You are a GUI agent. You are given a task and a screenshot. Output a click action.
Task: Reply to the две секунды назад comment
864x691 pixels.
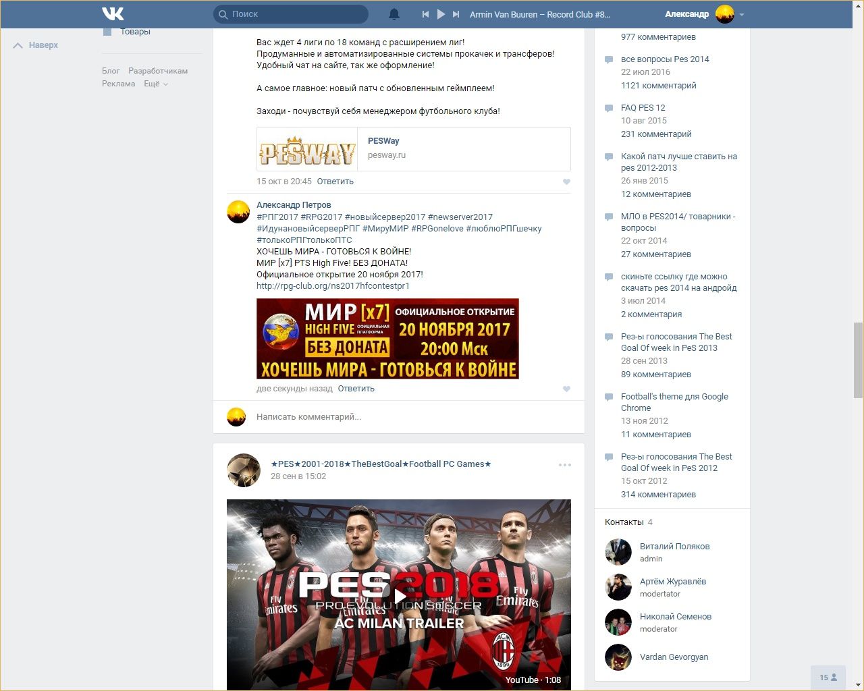tap(356, 389)
